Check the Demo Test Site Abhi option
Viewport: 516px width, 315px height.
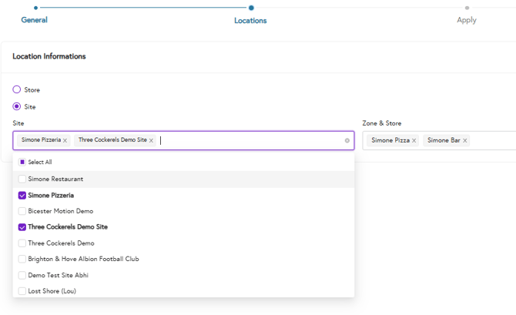22,275
